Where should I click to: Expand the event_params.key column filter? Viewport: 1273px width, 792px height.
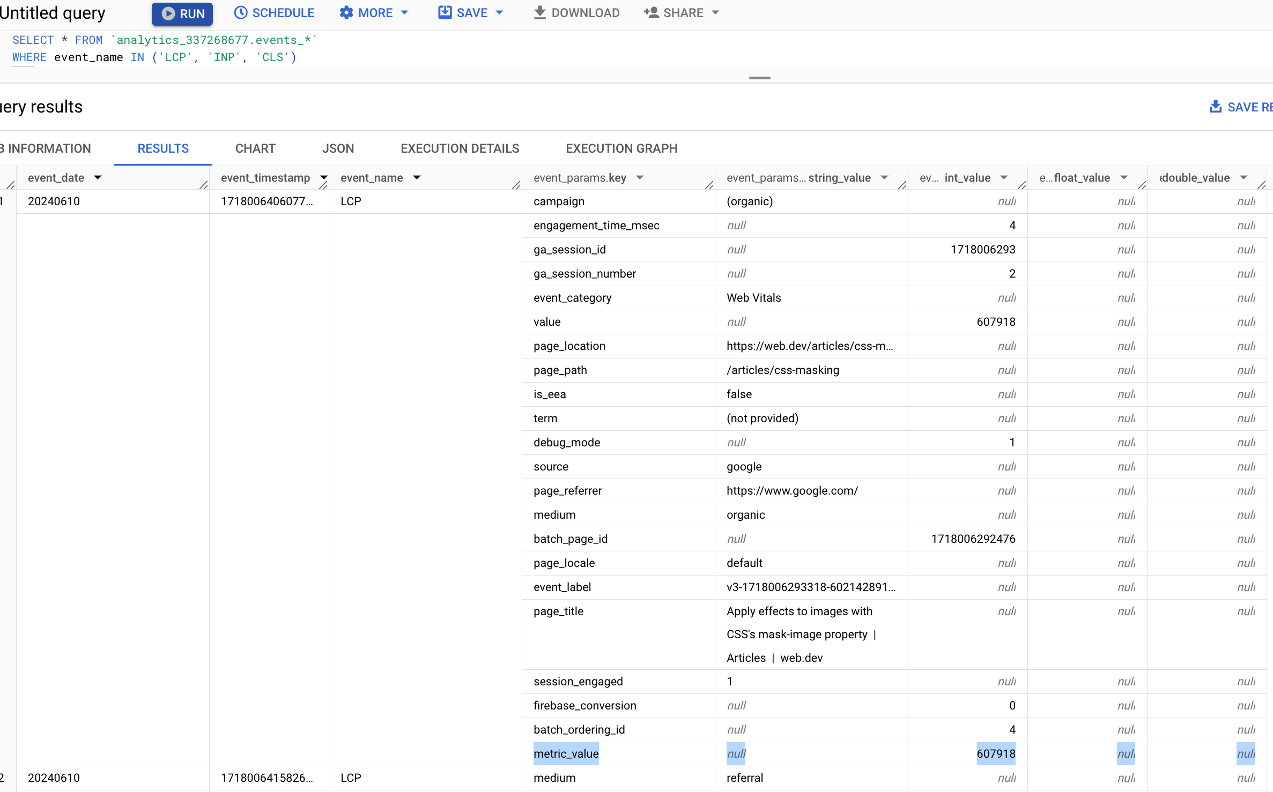click(638, 177)
